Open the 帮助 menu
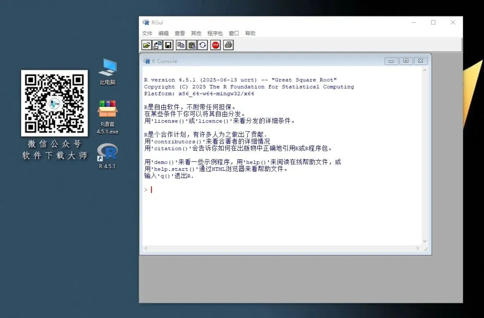The image size is (484, 318). click(x=251, y=33)
